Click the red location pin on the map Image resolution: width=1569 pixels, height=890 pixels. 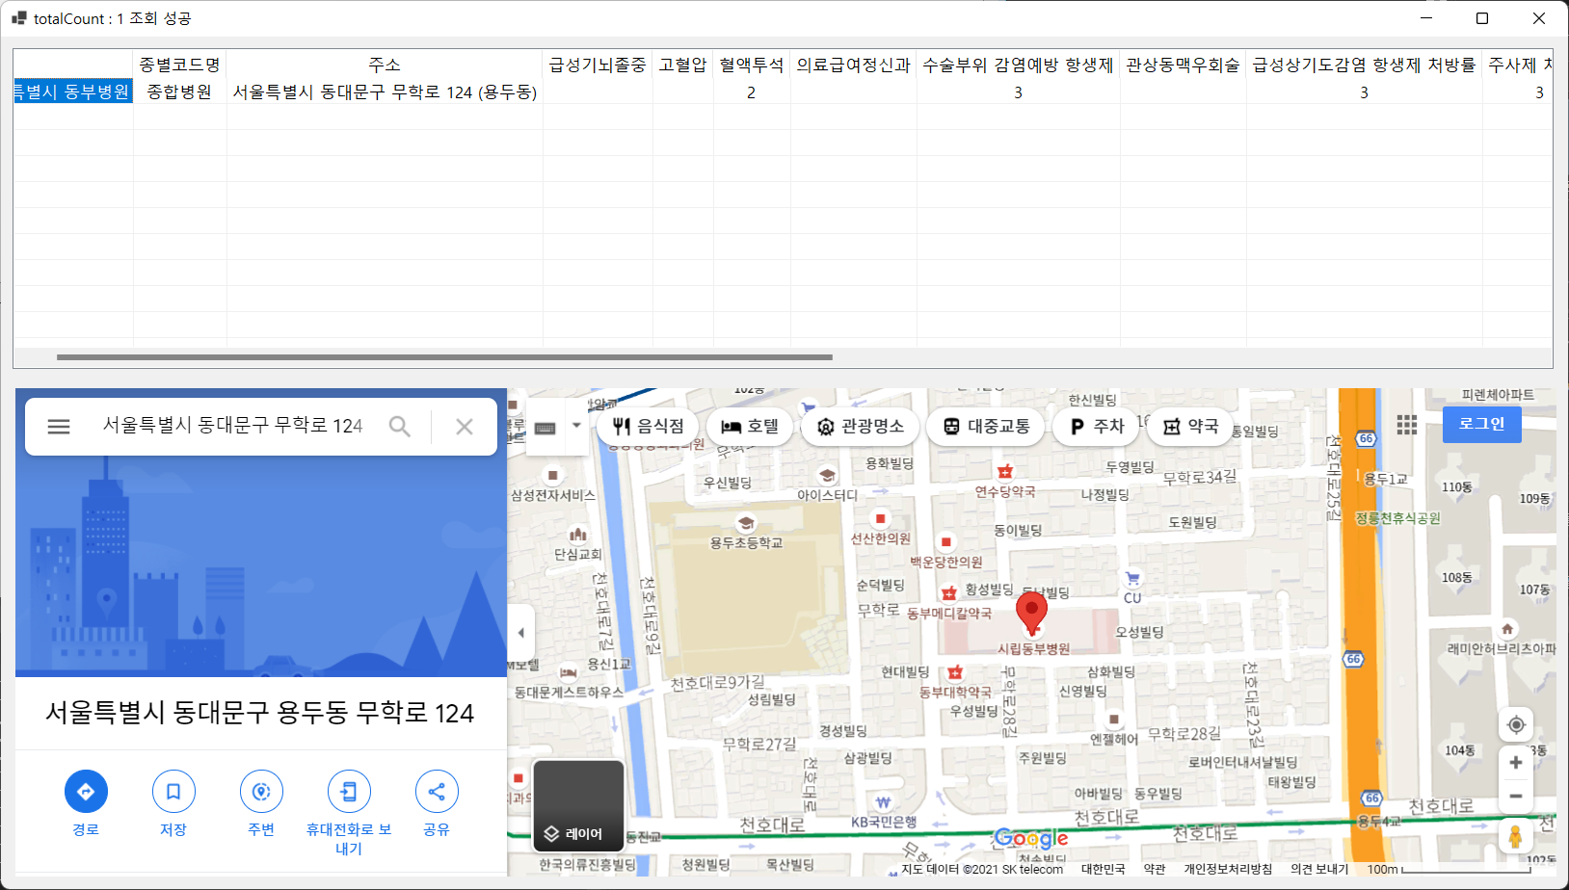tap(1031, 613)
